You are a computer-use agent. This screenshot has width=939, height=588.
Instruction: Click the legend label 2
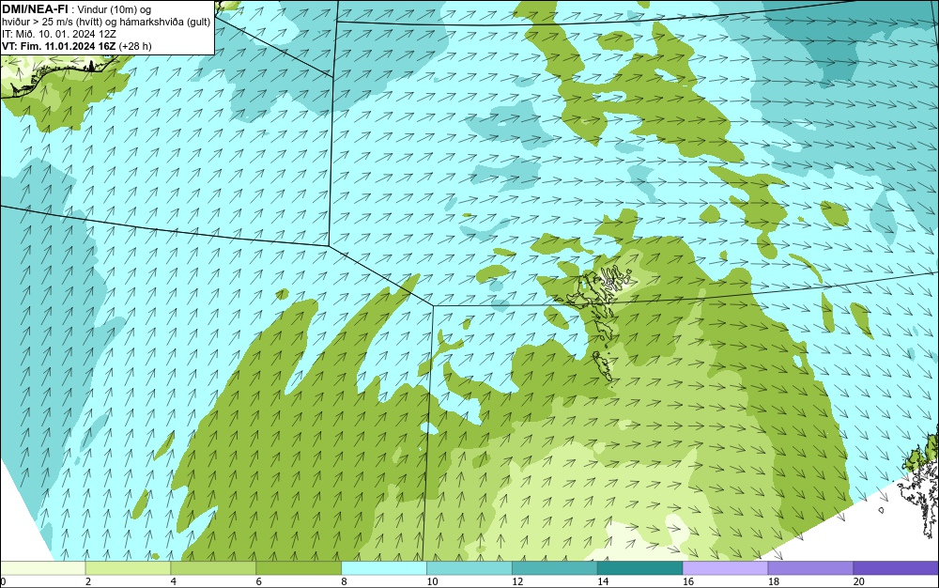(88, 581)
